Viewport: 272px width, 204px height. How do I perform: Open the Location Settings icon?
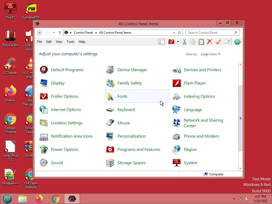pos(44,123)
